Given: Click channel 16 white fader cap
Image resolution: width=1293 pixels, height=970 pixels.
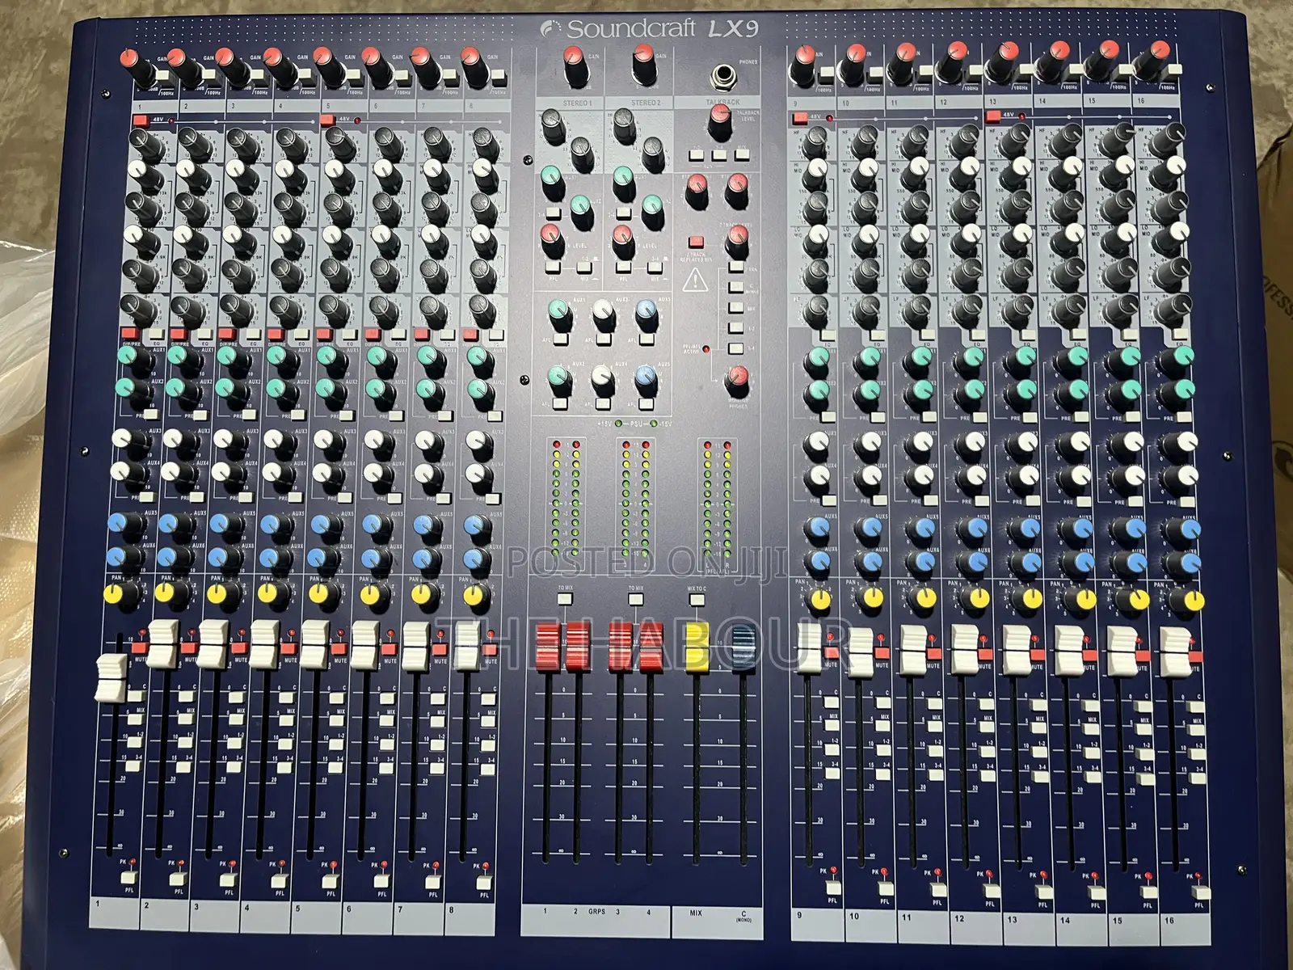Looking at the screenshot, I should click(x=1175, y=652).
